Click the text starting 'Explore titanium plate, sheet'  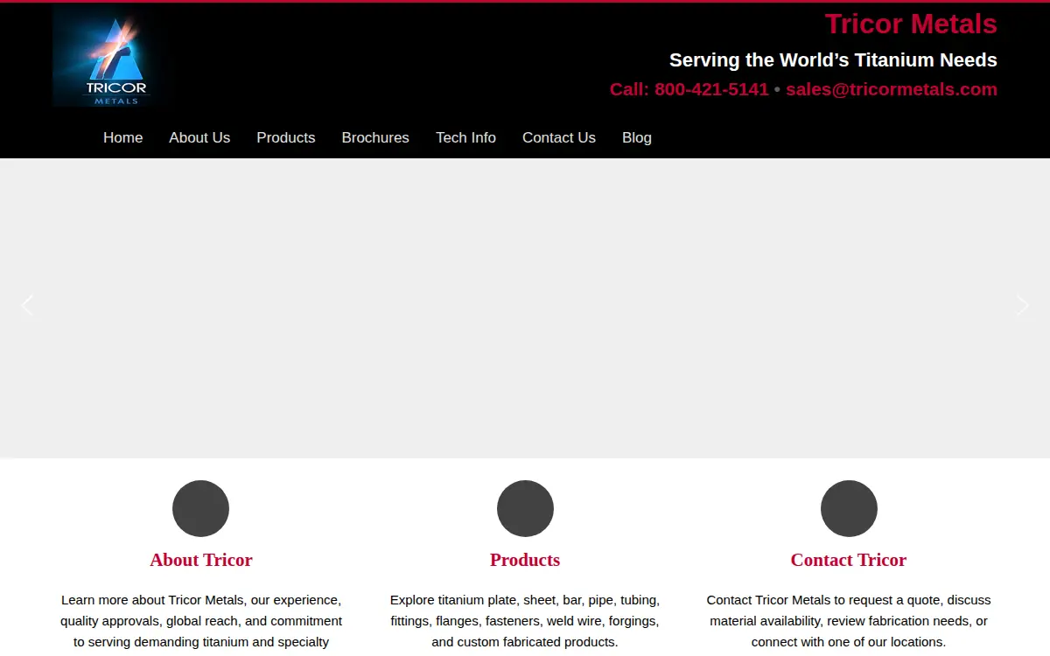coord(525,621)
